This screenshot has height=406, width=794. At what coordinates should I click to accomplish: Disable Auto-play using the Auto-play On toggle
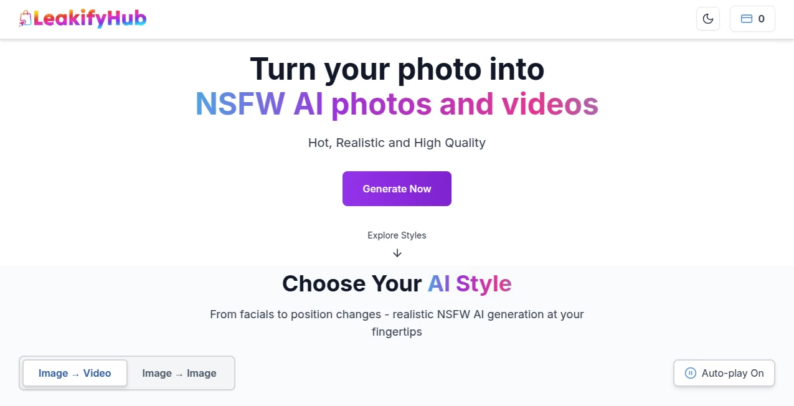pyautogui.click(x=724, y=373)
